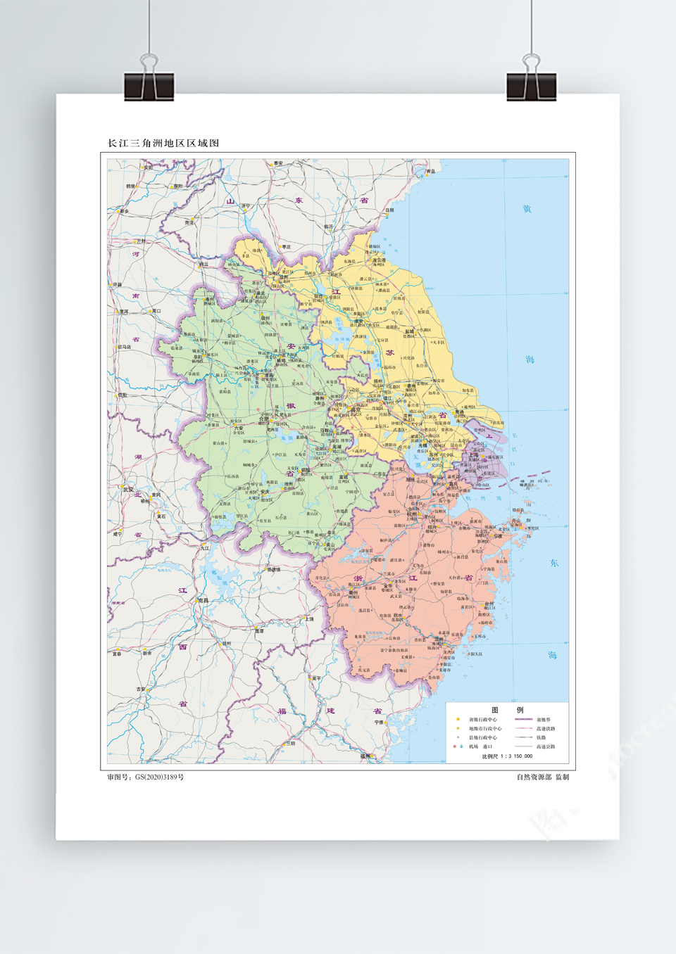Click the 武汉 city label on map
676x954 pixels.
pyautogui.click(x=127, y=490)
